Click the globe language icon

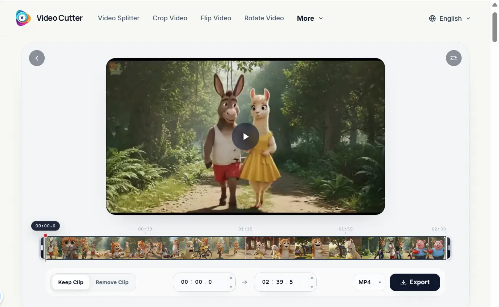(x=432, y=19)
